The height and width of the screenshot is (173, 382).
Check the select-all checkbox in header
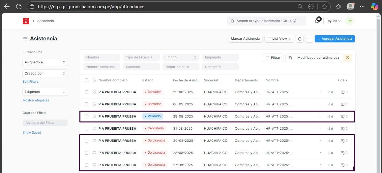(x=86, y=80)
